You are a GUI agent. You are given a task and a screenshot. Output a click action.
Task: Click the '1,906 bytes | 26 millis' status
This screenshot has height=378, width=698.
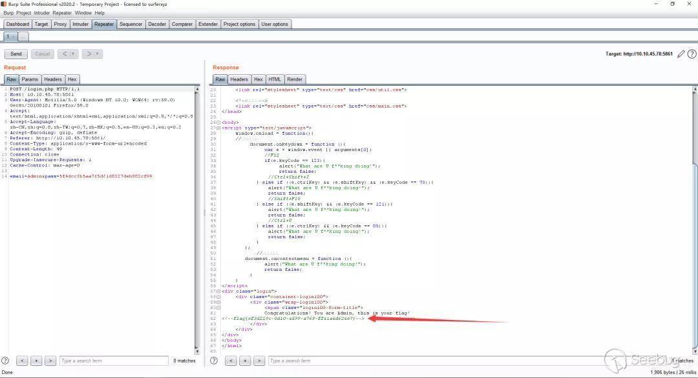click(673, 372)
